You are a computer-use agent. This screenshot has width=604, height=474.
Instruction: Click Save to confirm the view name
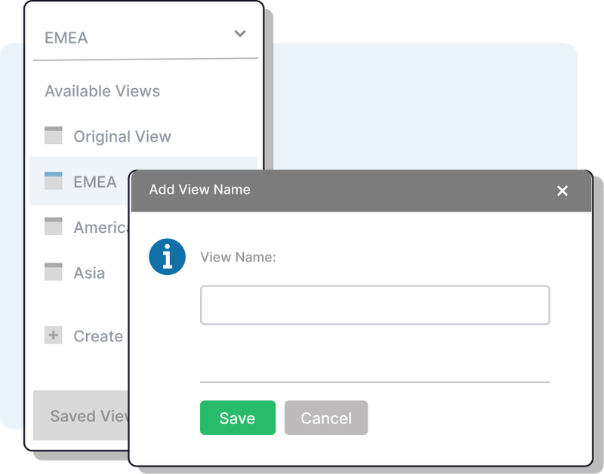coord(237,417)
